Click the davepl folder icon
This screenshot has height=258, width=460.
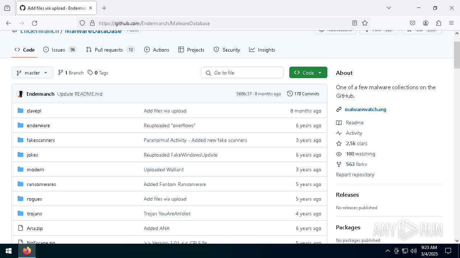(x=20, y=111)
